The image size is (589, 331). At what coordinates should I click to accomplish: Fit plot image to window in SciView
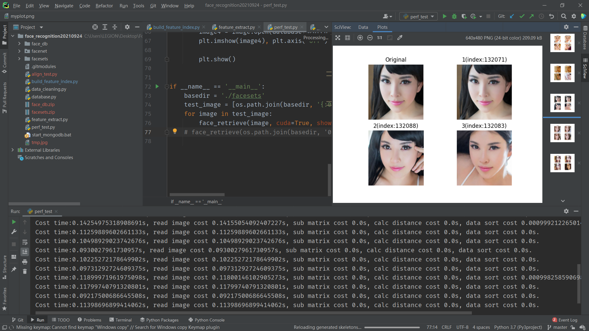point(338,38)
